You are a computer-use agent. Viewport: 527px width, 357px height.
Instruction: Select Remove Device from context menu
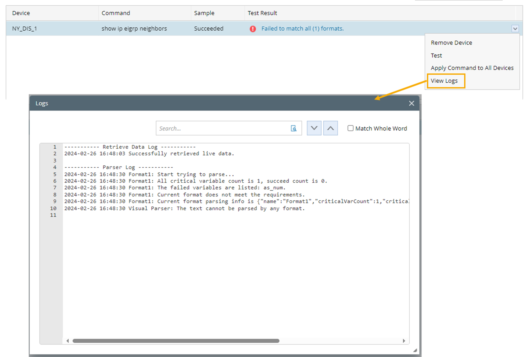(x=451, y=43)
